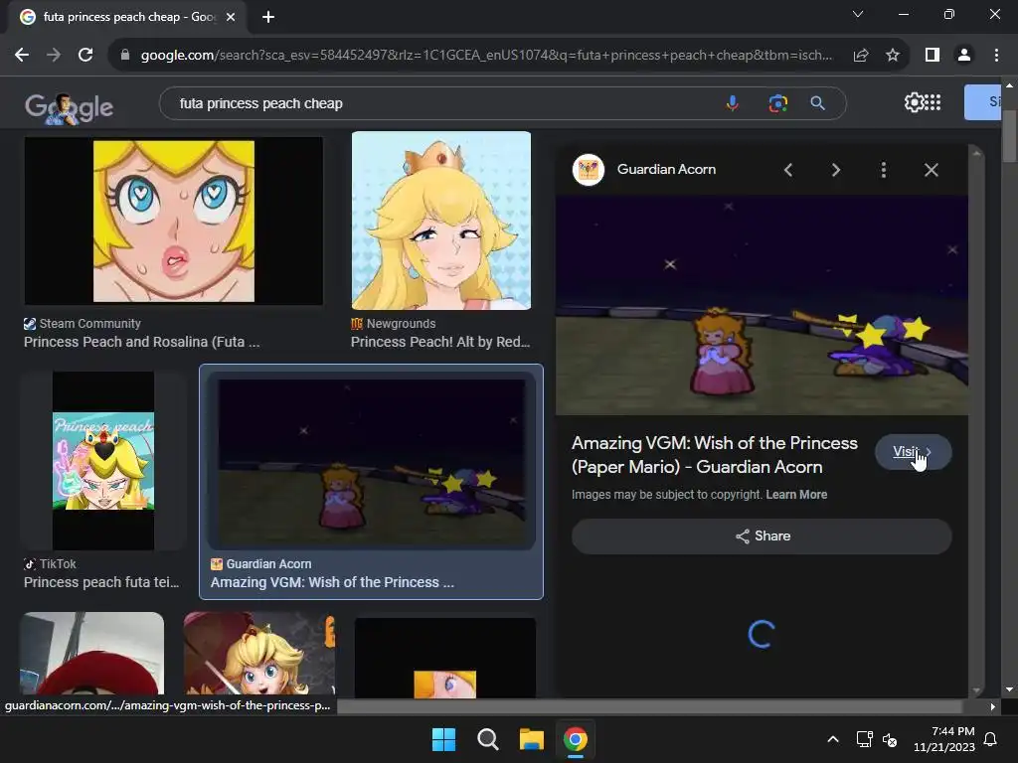Toggle the browser side panel

coord(933,56)
